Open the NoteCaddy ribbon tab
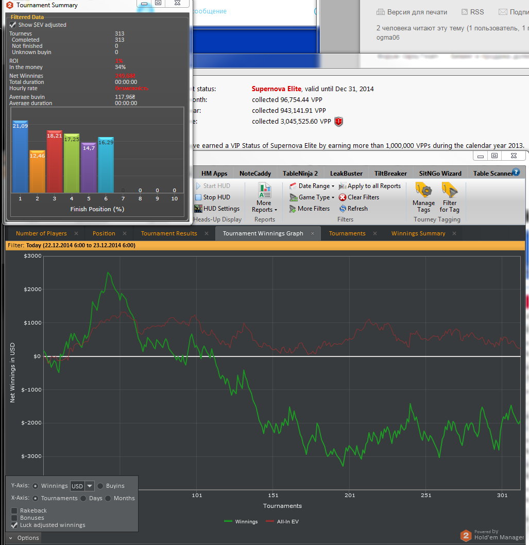This screenshot has height=545, width=529. [255, 174]
